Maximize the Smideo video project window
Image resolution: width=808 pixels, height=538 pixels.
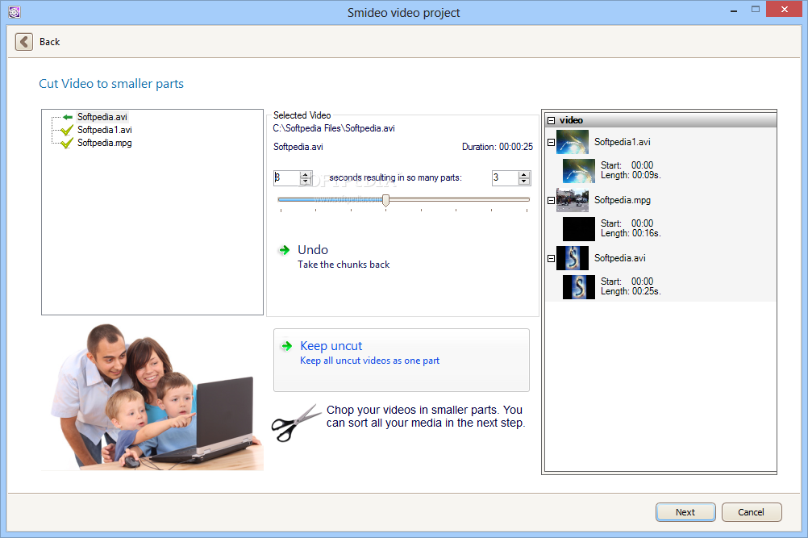[756, 10]
